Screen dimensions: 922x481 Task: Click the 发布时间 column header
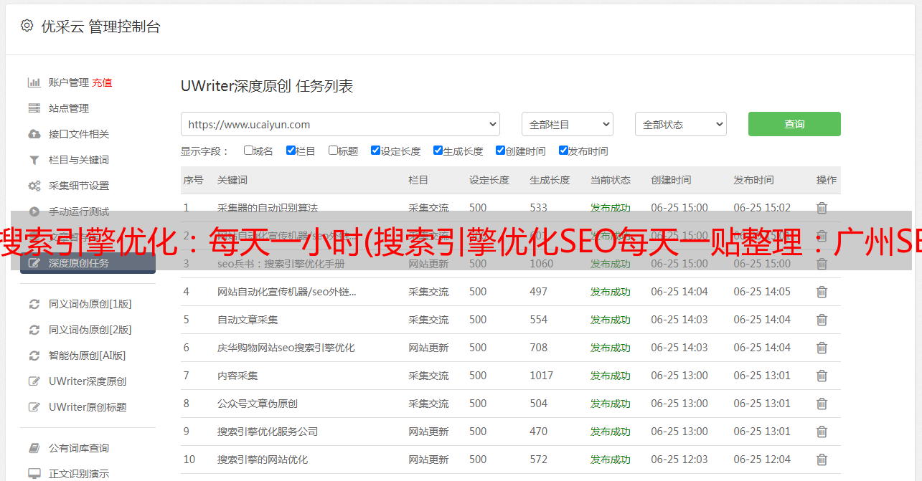(753, 180)
